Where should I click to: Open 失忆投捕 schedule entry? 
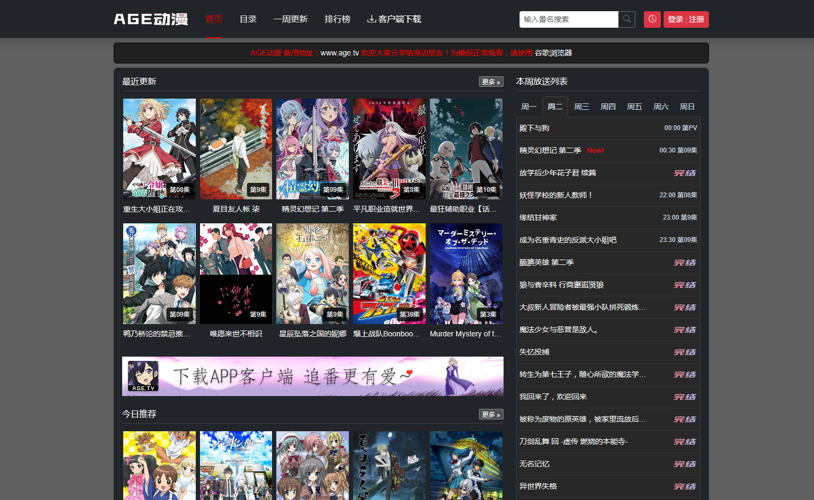[534, 352]
